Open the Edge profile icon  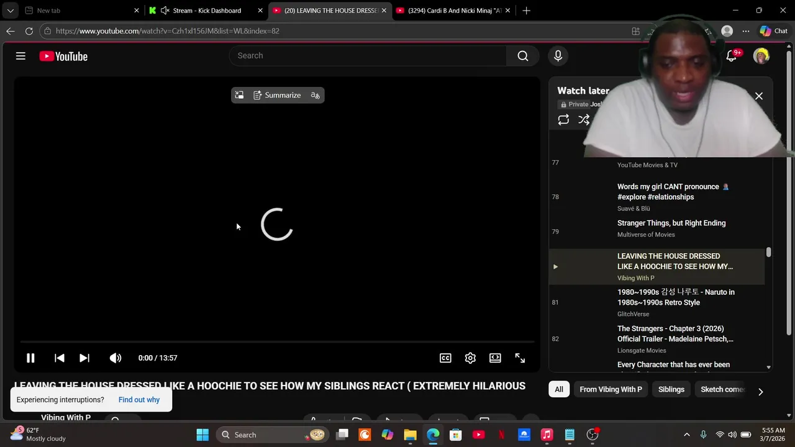[727, 31]
